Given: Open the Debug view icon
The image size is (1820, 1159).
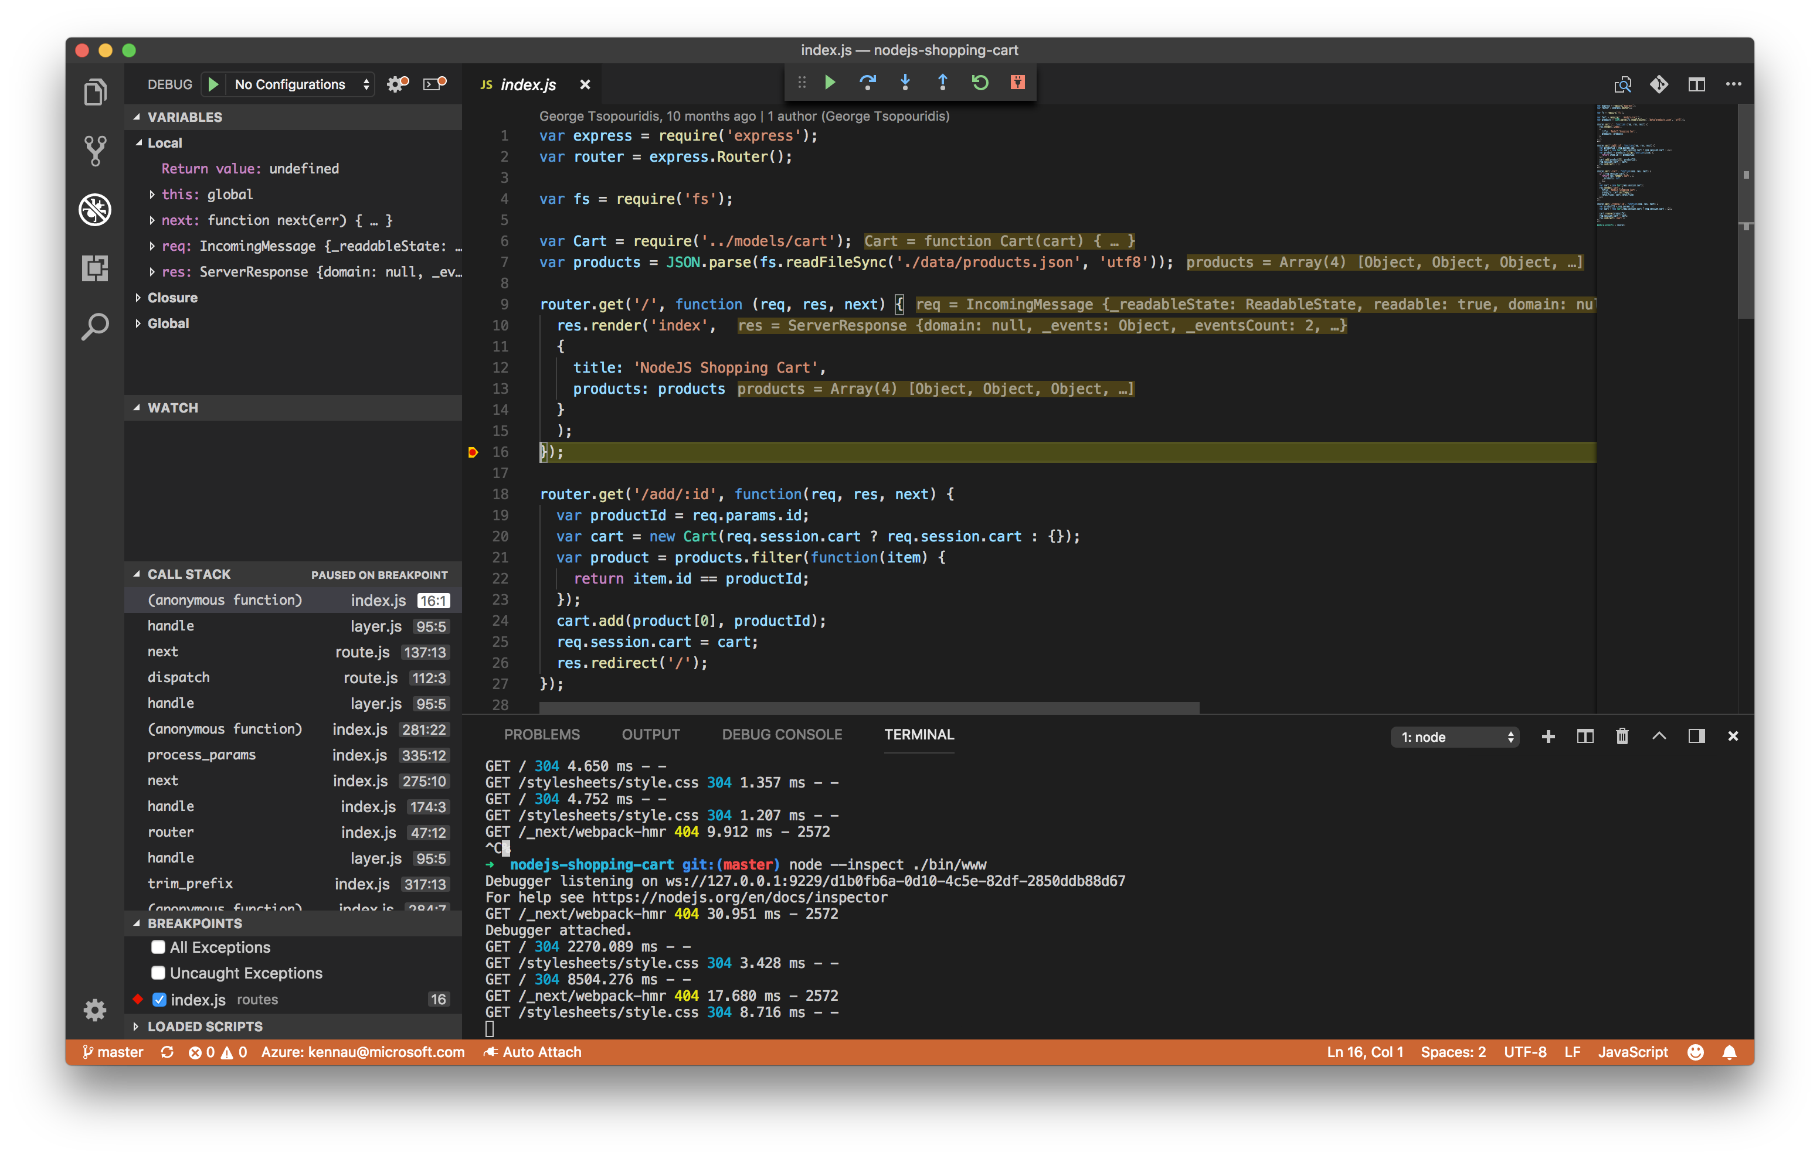Looking at the screenshot, I should 95,209.
